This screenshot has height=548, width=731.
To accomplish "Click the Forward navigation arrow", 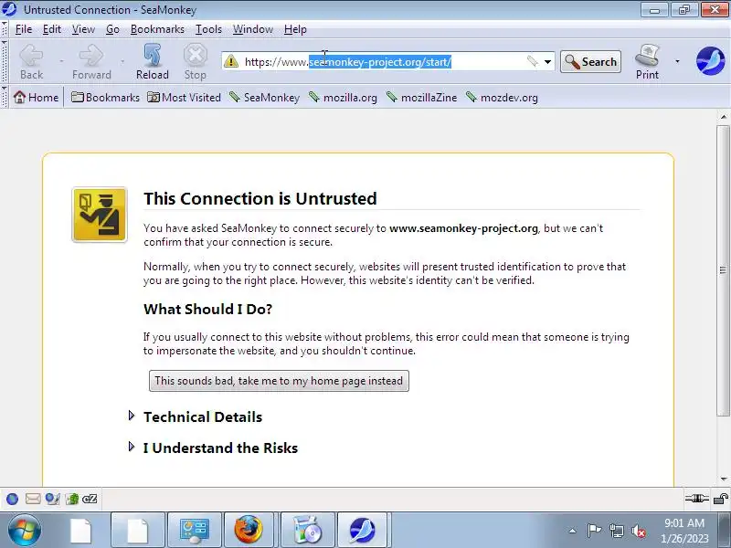I will coord(91,61).
